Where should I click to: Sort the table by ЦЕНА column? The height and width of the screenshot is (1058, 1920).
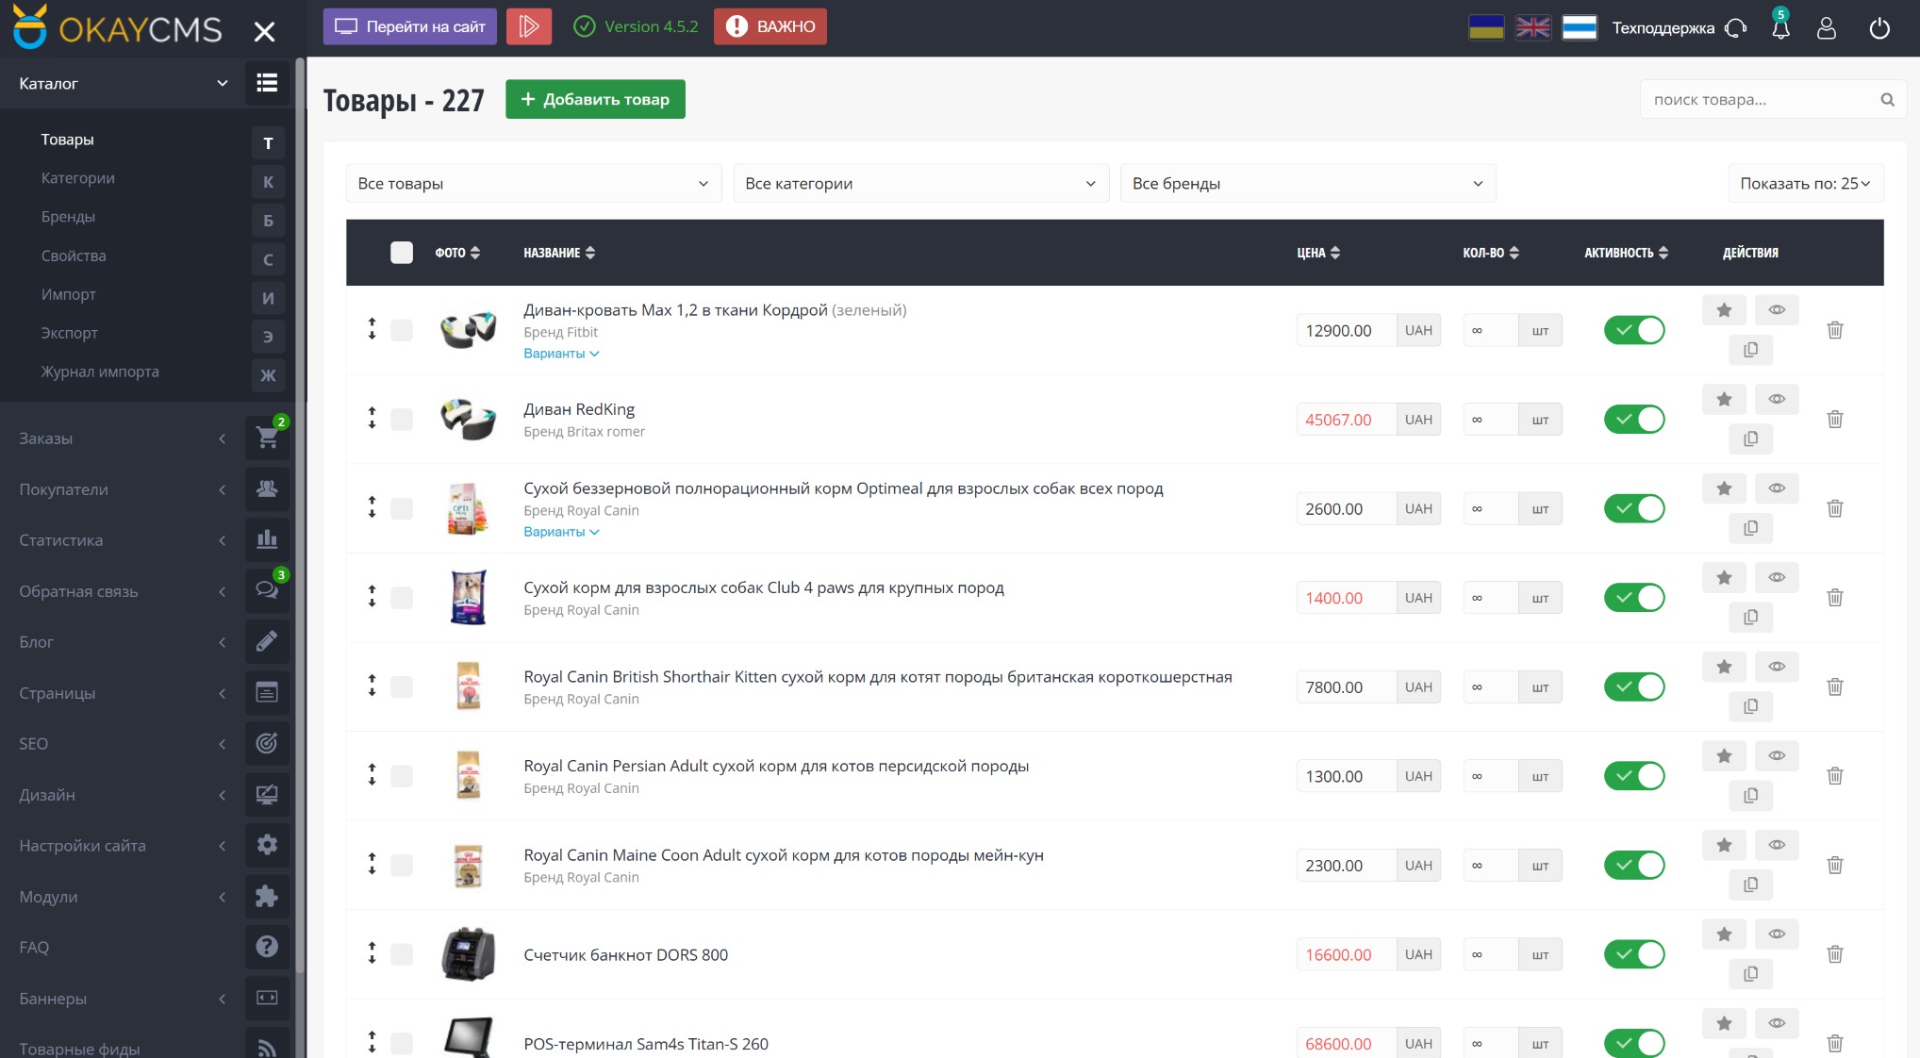click(1318, 253)
